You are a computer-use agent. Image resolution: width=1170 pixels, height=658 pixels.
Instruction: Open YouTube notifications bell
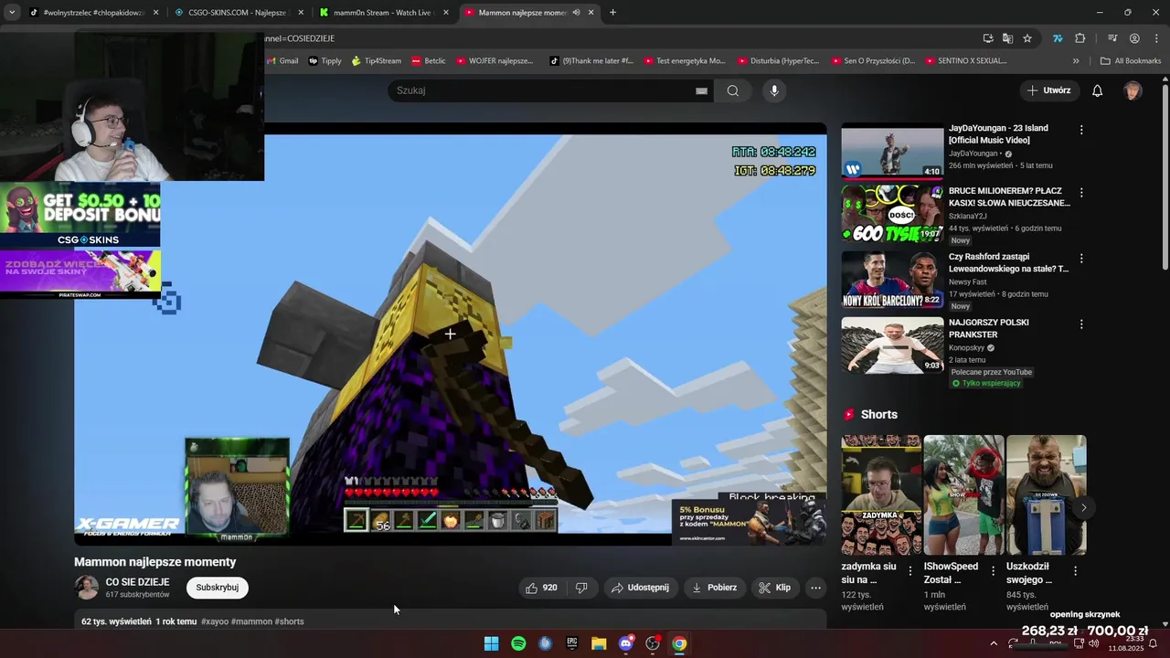pyautogui.click(x=1098, y=90)
